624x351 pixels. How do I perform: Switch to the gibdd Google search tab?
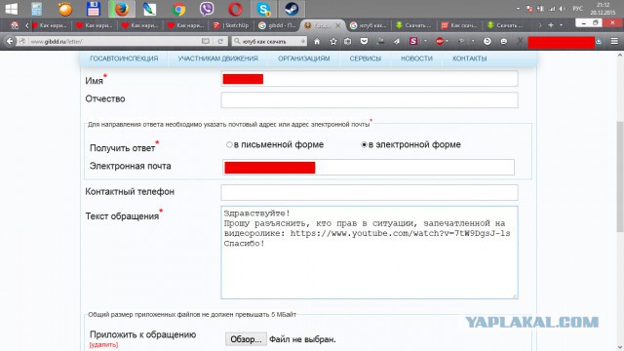(277, 25)
